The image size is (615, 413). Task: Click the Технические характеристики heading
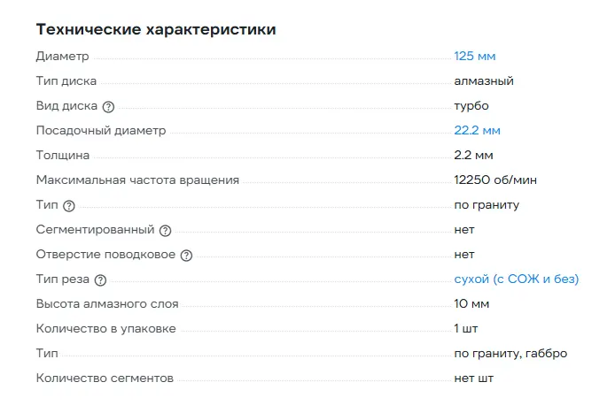156,29
